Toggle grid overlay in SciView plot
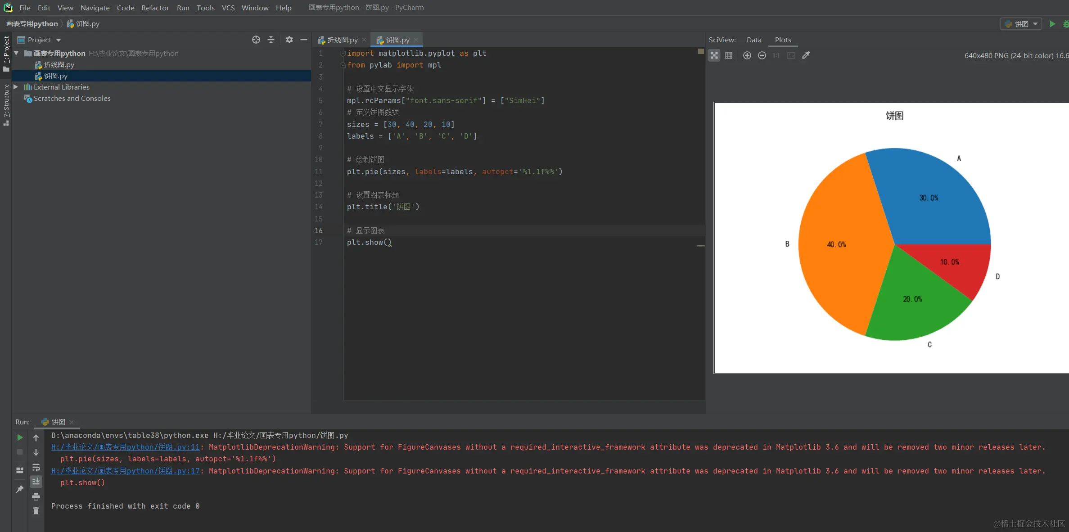This screenshot has height=532, width=1069. point(729,55)
